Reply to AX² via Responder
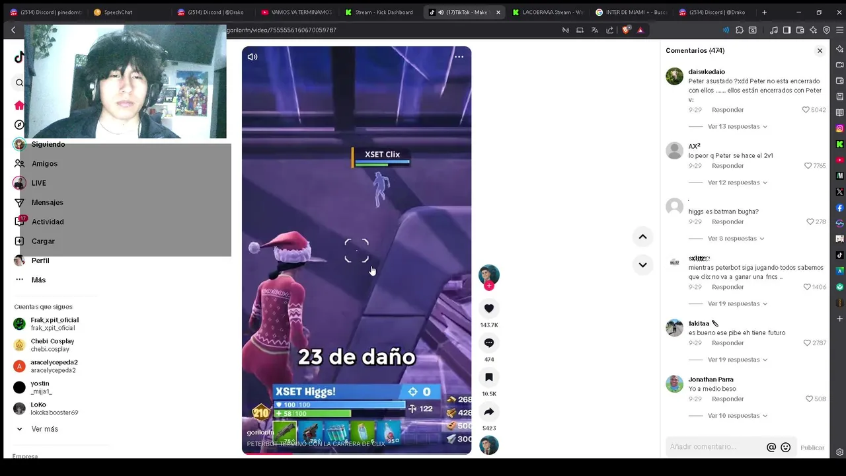 click(x=728, y=166)
